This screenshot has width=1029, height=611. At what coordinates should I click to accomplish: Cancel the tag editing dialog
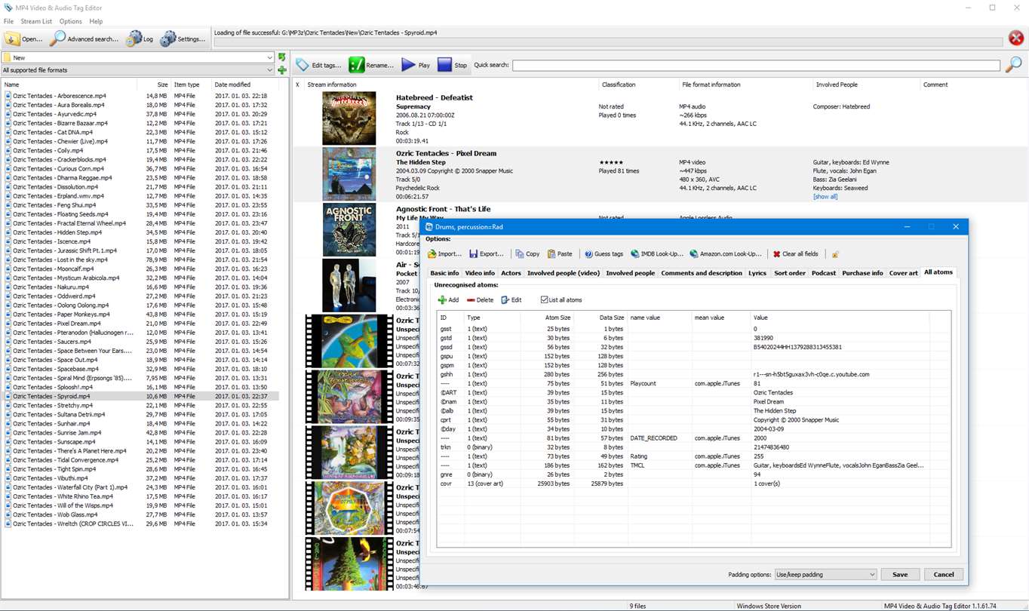coord(944,575)
